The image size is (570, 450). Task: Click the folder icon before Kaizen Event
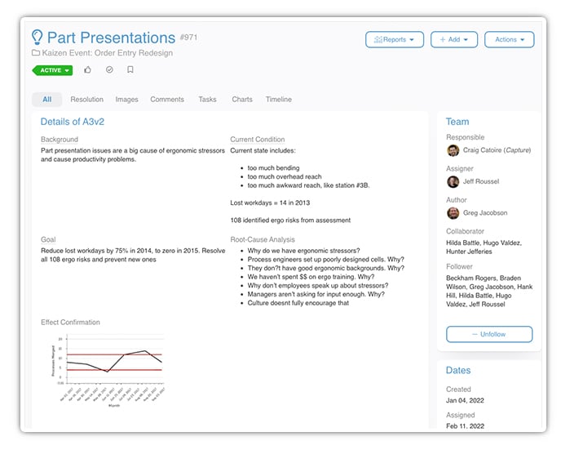(36, 53)
